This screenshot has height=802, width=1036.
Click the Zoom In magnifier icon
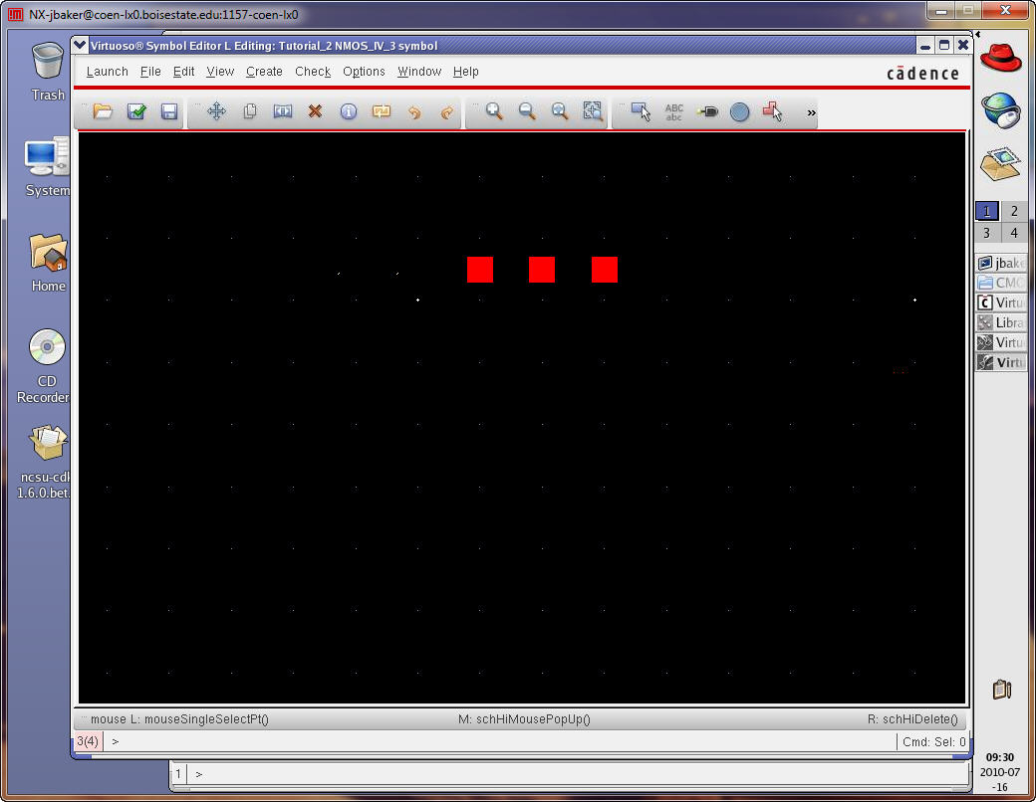(494, 110)
